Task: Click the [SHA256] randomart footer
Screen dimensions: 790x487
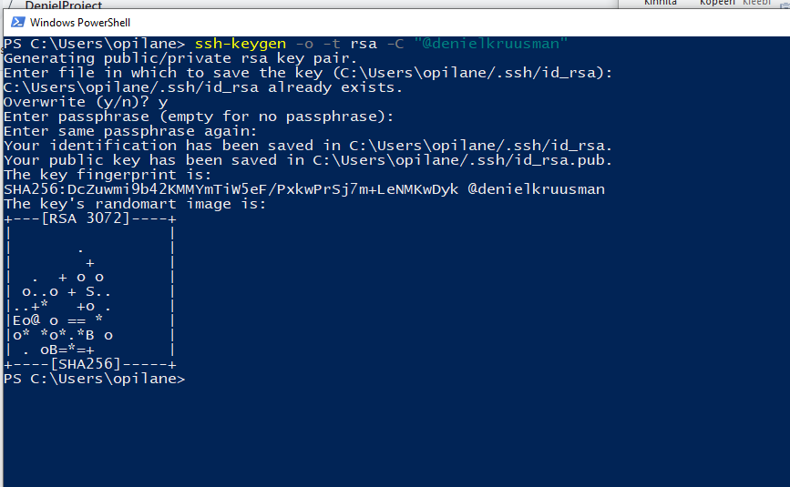Action: click(x=89, y=364)
